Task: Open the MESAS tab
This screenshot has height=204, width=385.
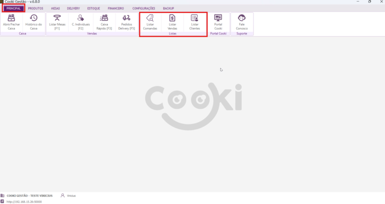Action: [55, 8]
